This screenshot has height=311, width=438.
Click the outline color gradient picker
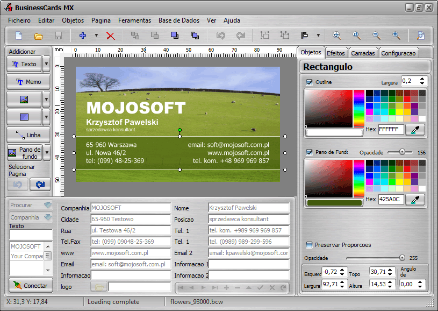329,109
